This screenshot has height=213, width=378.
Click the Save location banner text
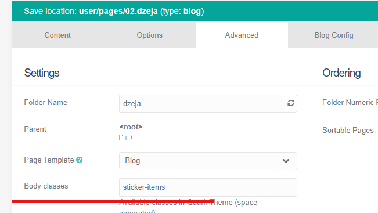tap(114, 12)
